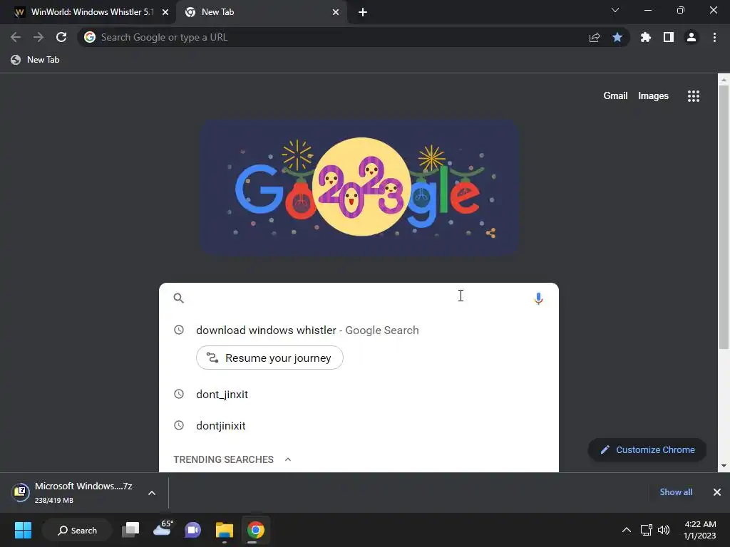Switch to WinWorld Windows Whistler tab
The width and height of the screenshot is (730, 547).
pos(86,12)
